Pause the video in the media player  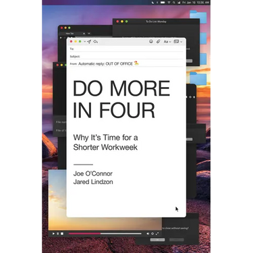(57, 234)
